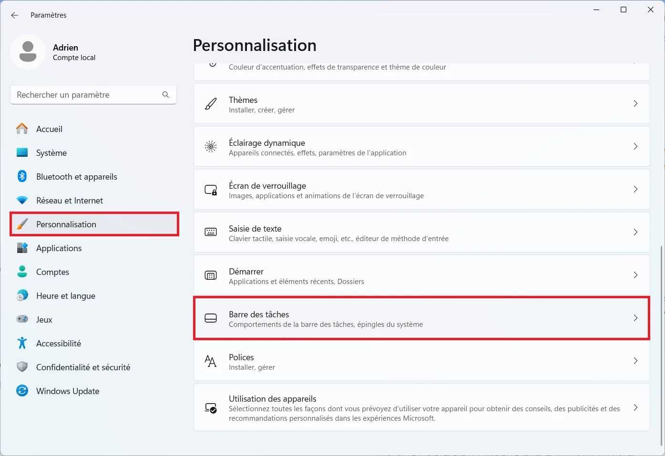
Task: Click the Windows Update sync icon
Action: tap(22, 391)
